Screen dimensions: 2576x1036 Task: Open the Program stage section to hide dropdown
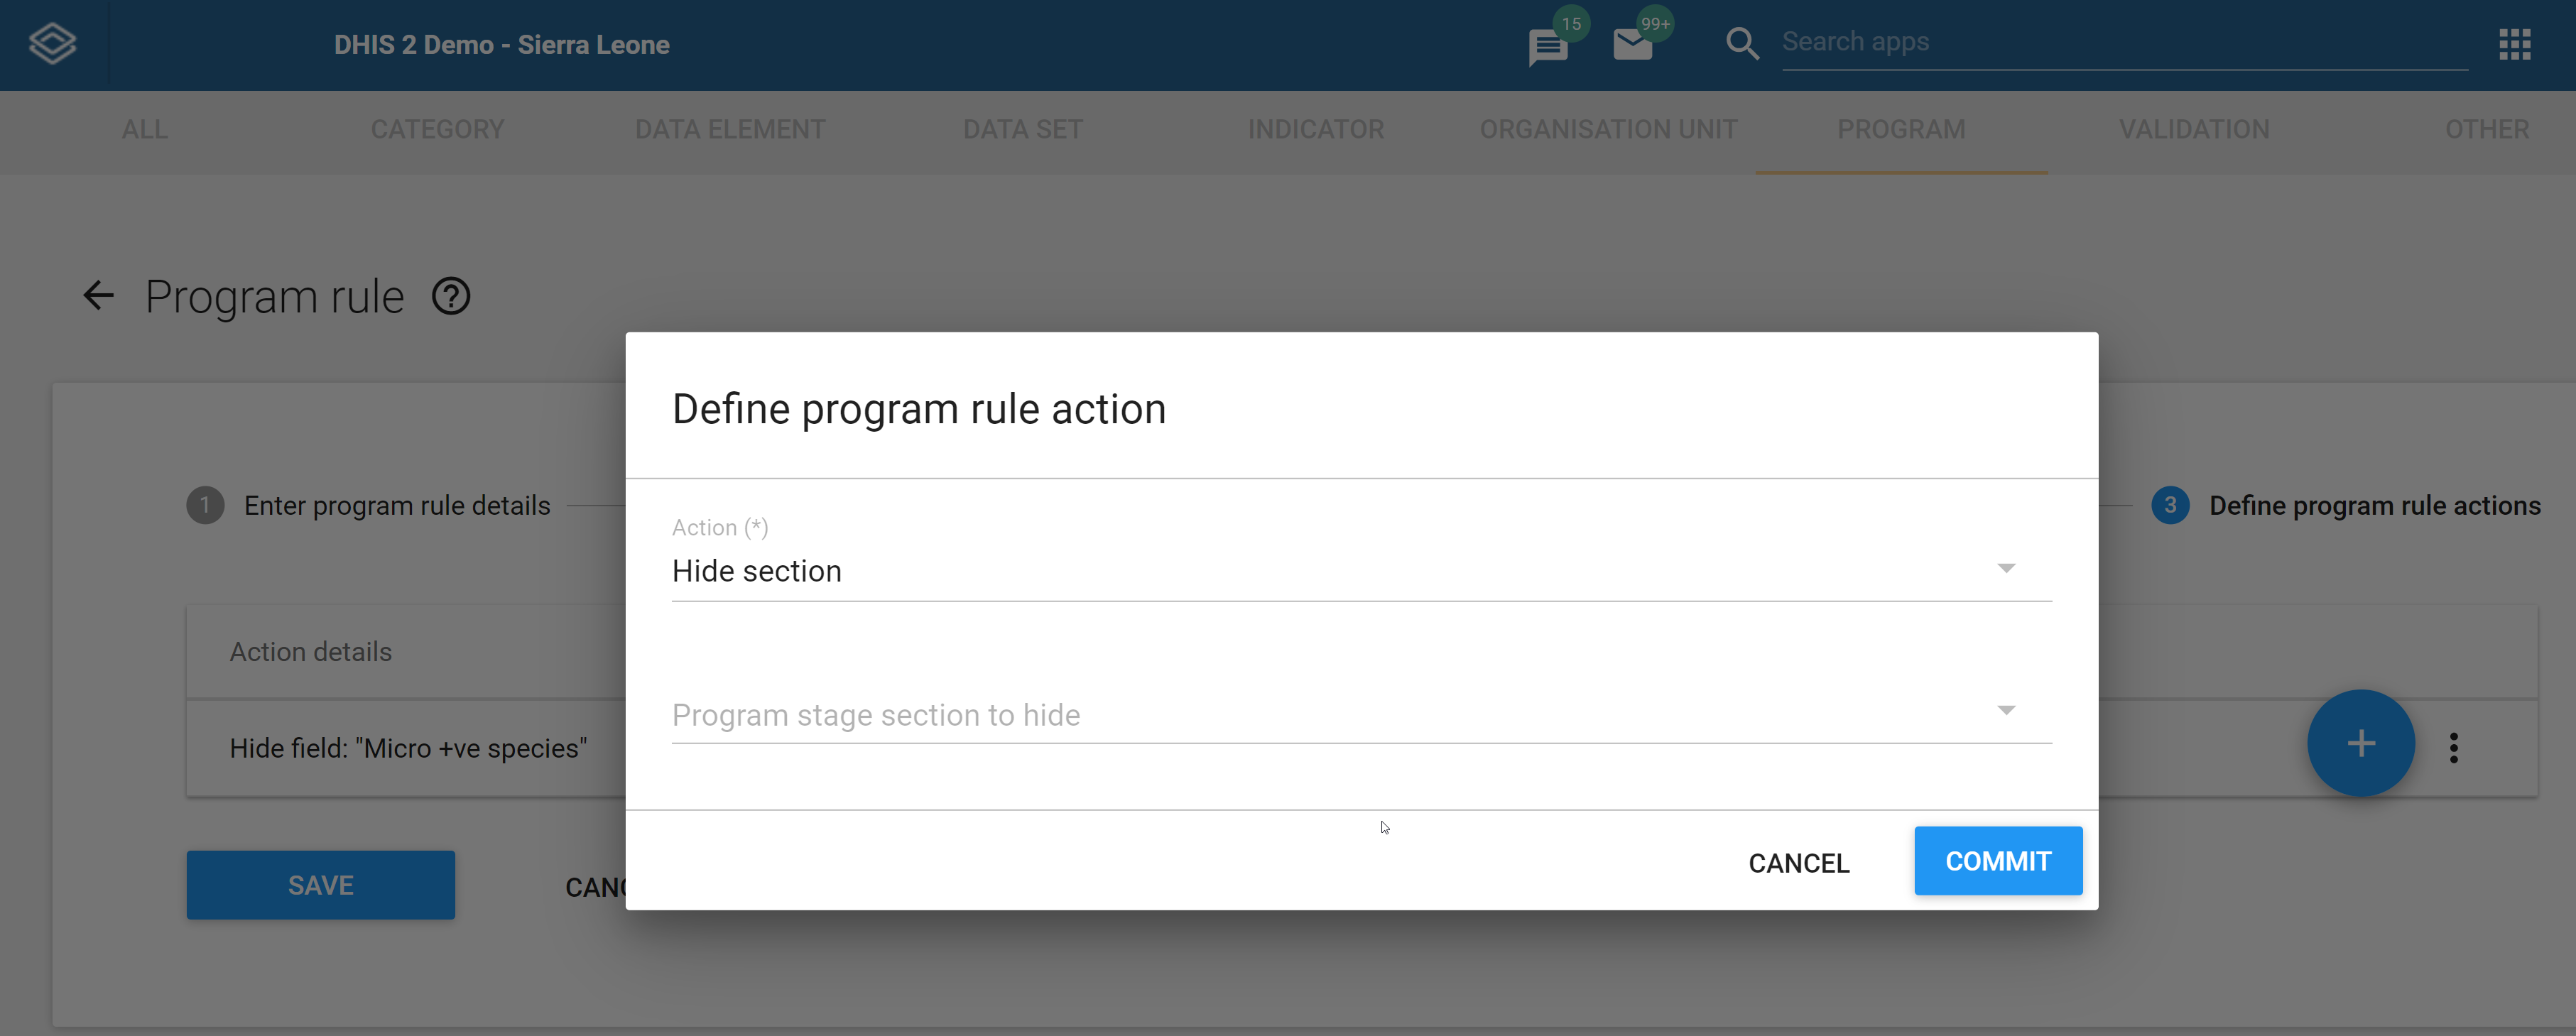(1361, 714)
